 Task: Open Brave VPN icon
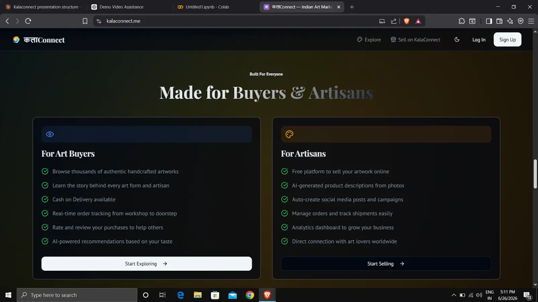[521, 21]
